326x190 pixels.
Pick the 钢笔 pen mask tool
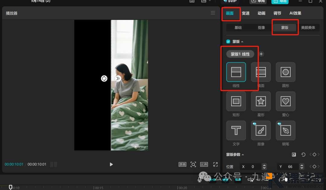pyautogui.click(x=286, y=131)
